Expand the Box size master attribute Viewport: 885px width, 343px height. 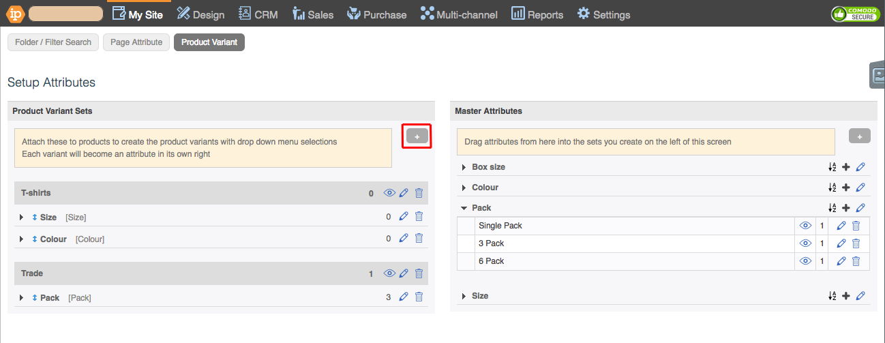[x=464, y=167]
